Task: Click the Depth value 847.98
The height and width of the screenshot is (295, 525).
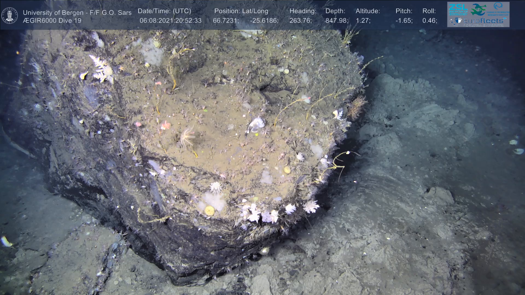Action: [337, 21]
